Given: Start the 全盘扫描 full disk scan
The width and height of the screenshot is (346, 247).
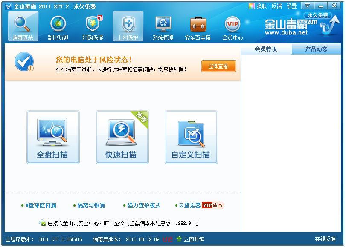Looking at the screenshot, I should (x=53, y=137).
